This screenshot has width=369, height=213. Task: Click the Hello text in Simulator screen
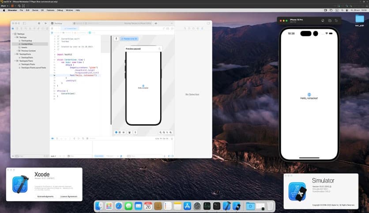pyautogui.click(x=309, y=98)
